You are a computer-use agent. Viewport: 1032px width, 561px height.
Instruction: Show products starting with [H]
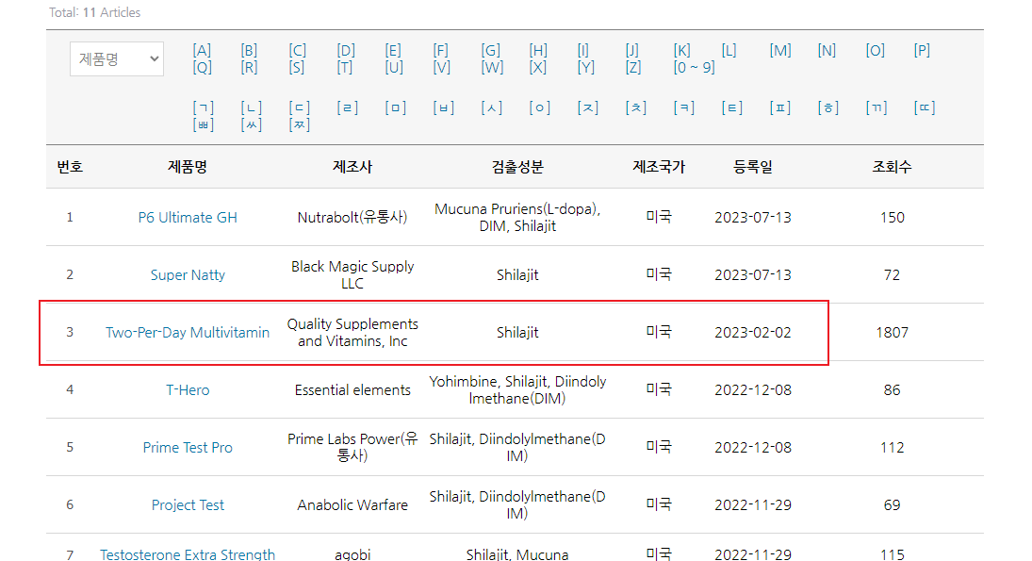[538, 51]
